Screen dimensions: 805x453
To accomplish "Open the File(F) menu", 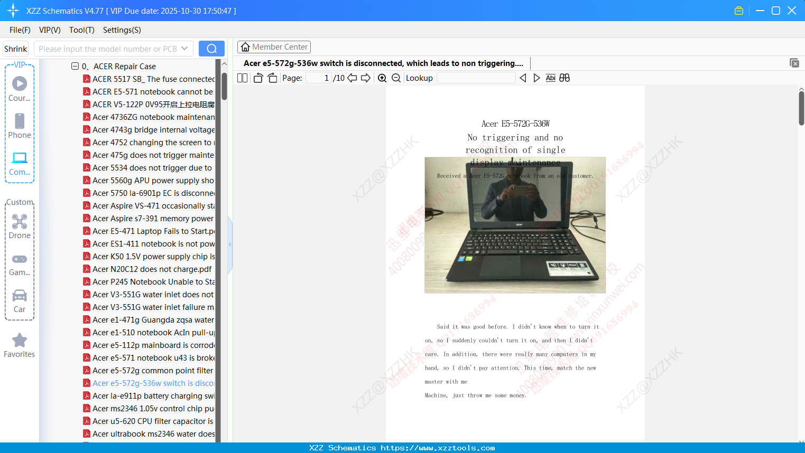I will pyautogui.click(x=20, y=30).
